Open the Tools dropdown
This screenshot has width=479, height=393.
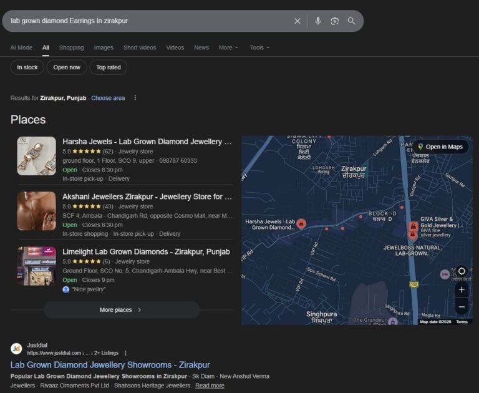pyautogui.click(x=259, y=47)
